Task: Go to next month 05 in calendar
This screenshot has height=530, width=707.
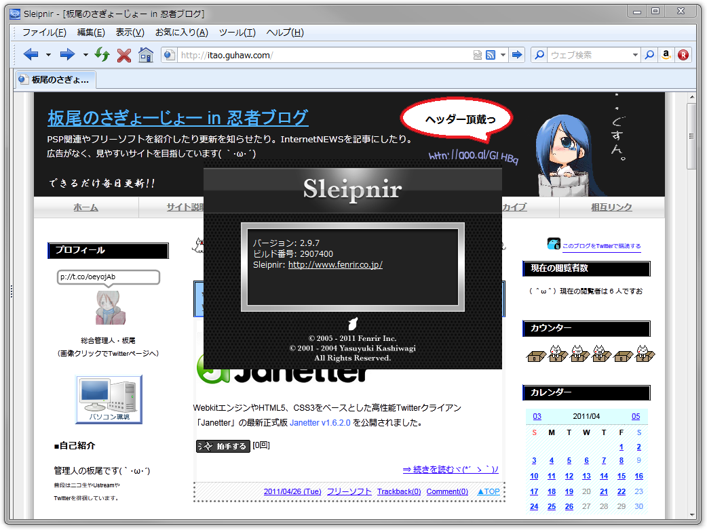Action: click(x=636, y=416)
